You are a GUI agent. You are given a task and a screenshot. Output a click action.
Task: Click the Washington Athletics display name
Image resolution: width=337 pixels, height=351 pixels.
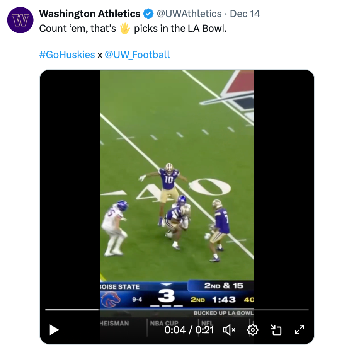click(x=90, y=14)
